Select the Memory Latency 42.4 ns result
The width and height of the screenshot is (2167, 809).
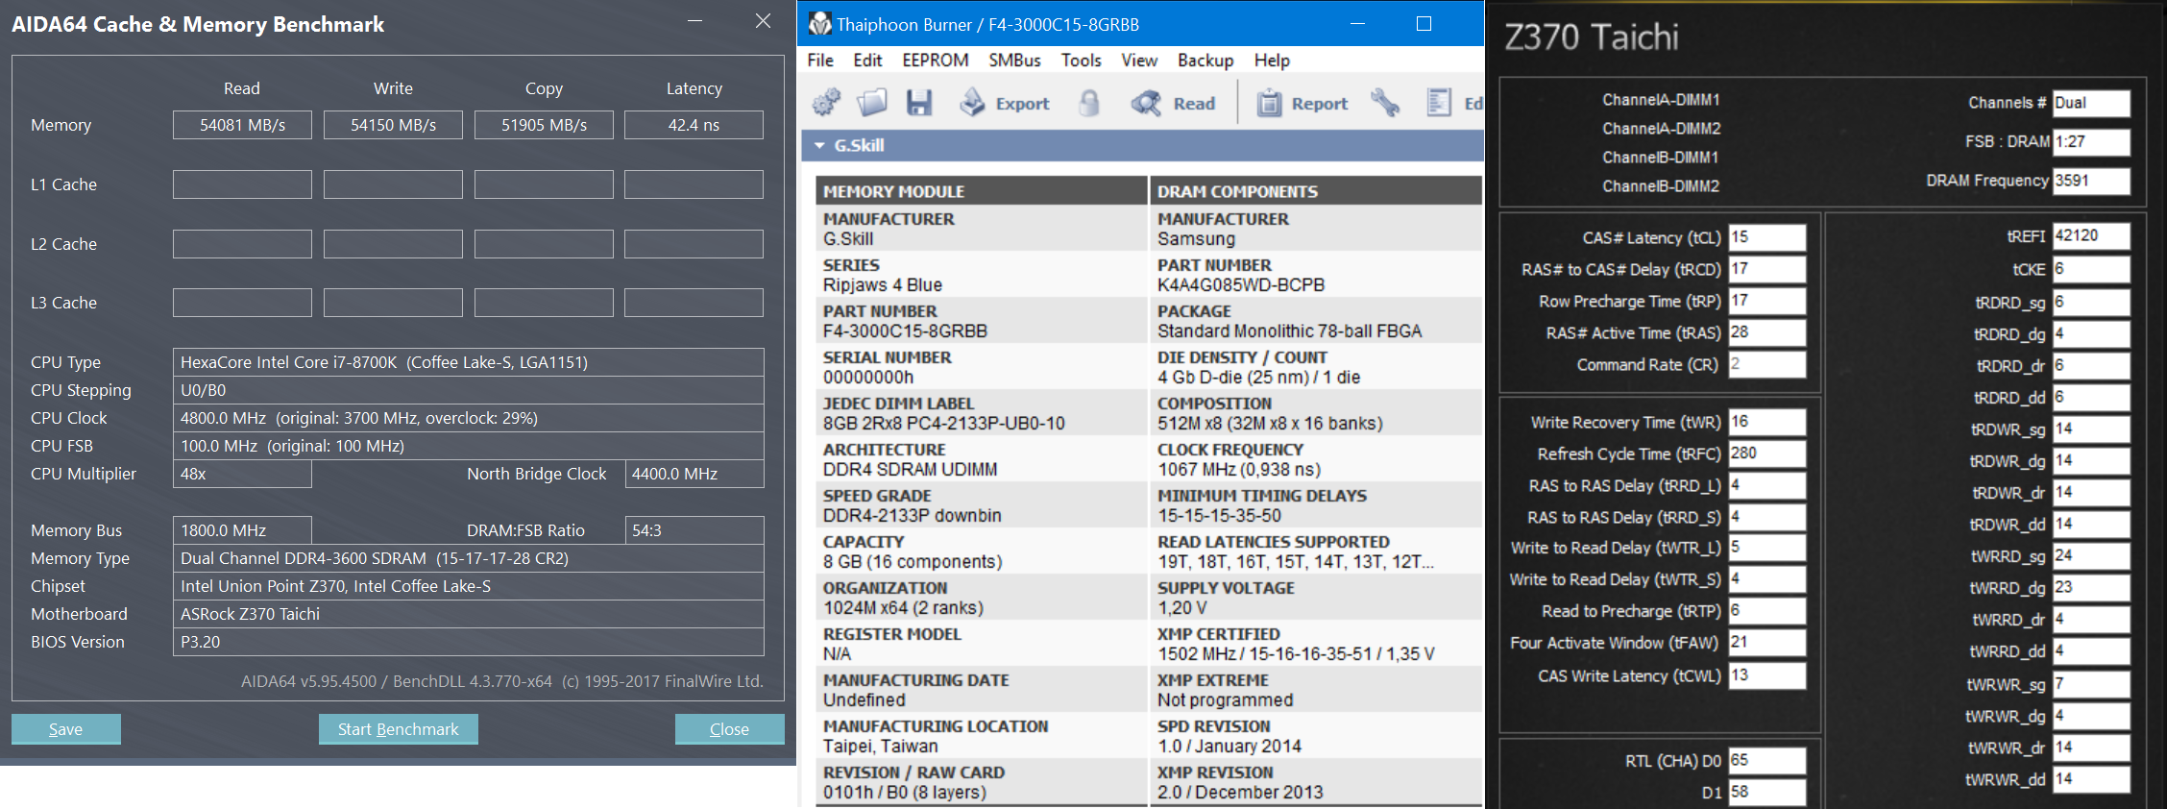[x=694, y=125]
